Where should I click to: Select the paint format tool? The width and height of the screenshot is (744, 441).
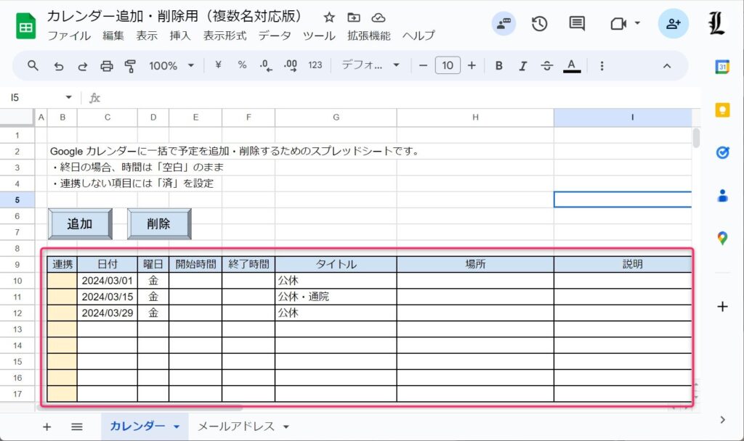131,66
